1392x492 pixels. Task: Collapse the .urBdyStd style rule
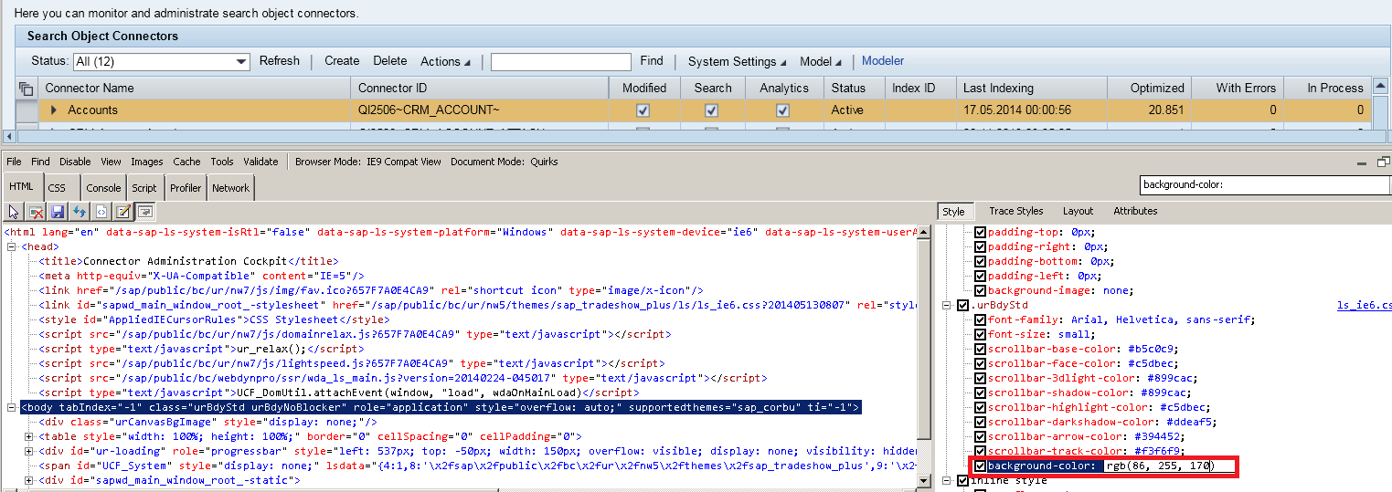click(x=948, y=306)
